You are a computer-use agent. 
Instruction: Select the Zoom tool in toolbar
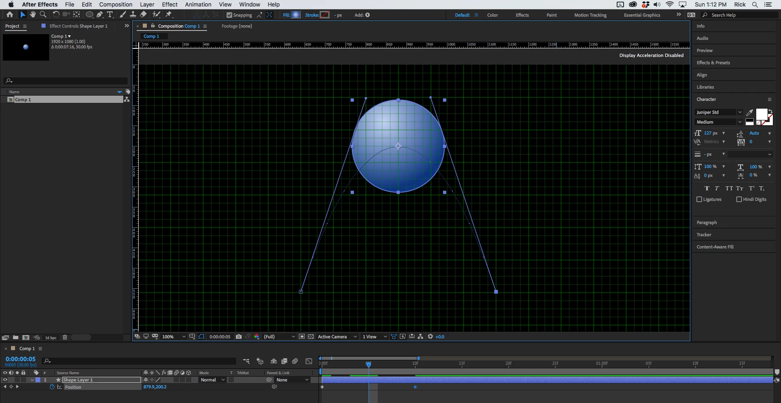coord(43,15)
